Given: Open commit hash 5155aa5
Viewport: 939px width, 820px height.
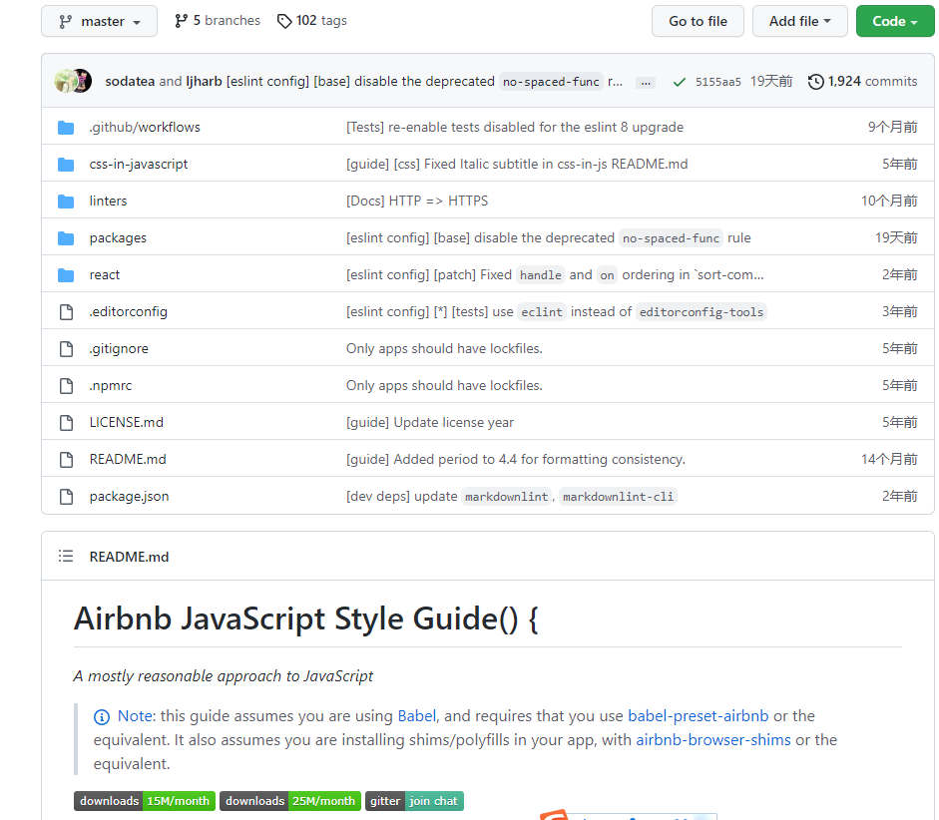Looking at the screenshot, I should (718, 82).
